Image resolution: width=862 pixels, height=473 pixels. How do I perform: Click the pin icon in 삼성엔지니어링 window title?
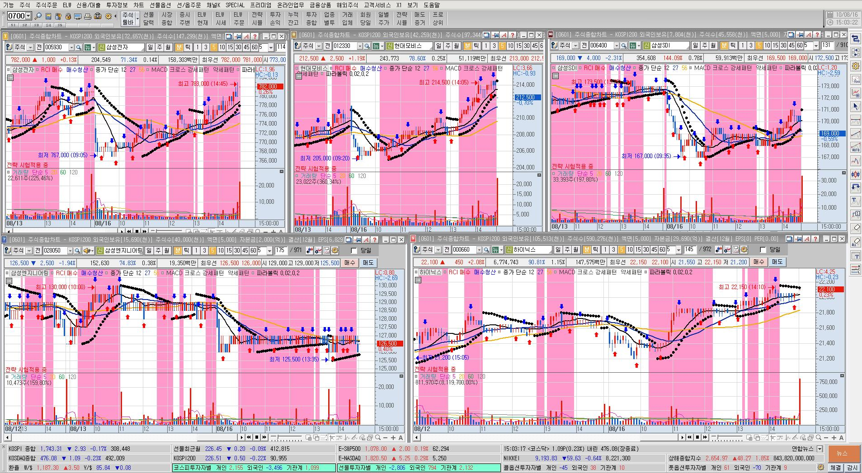click(x=357, y=239)
